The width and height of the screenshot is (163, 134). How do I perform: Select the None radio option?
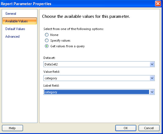(47, 35)
